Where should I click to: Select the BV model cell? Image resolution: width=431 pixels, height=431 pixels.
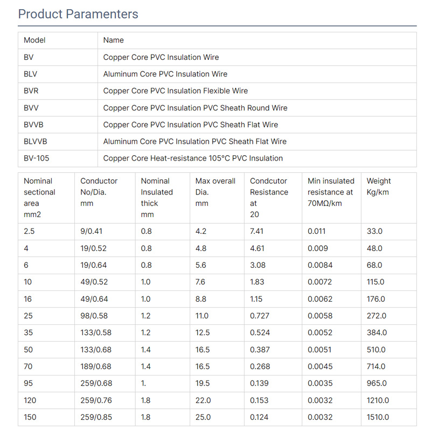(29, 57)
